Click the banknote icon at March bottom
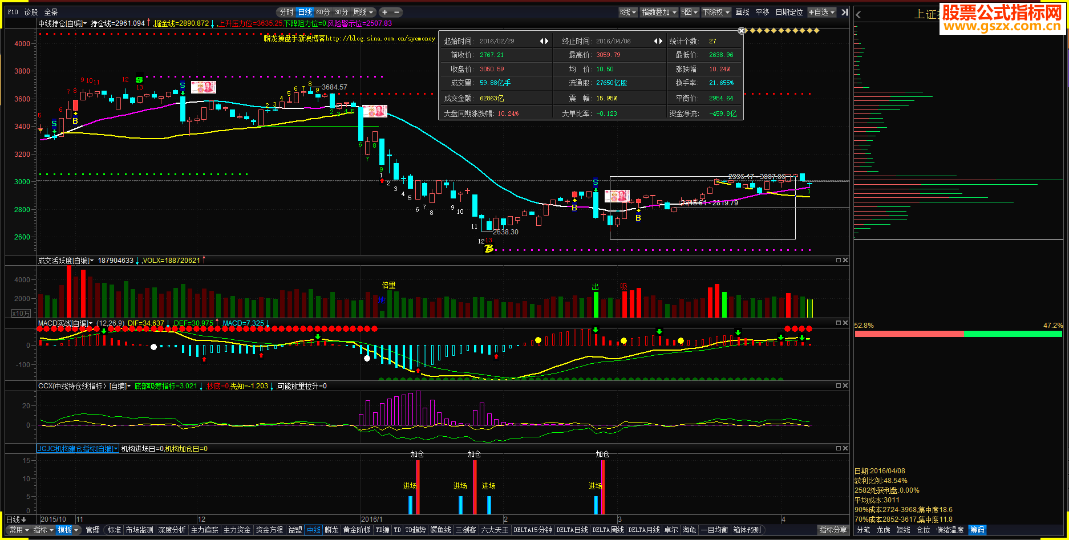The image size is (1069, 540). pyautogui.click(x=617, y=196)
